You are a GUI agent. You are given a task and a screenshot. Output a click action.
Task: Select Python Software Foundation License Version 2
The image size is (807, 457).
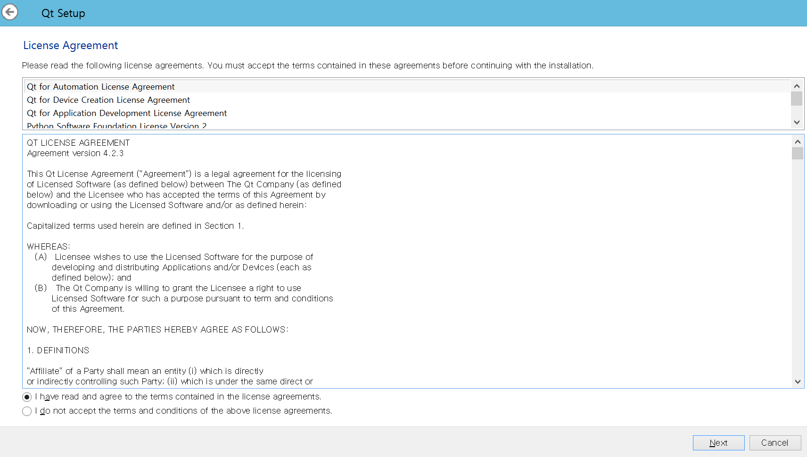point(407,125)
